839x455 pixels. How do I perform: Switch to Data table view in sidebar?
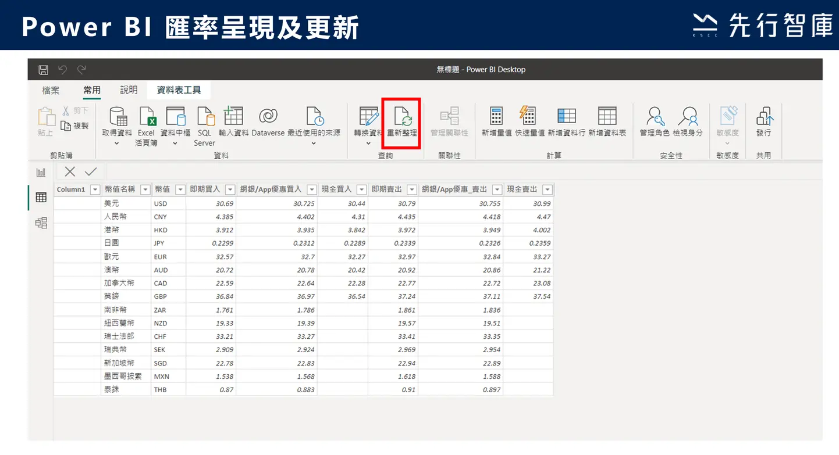41,198
